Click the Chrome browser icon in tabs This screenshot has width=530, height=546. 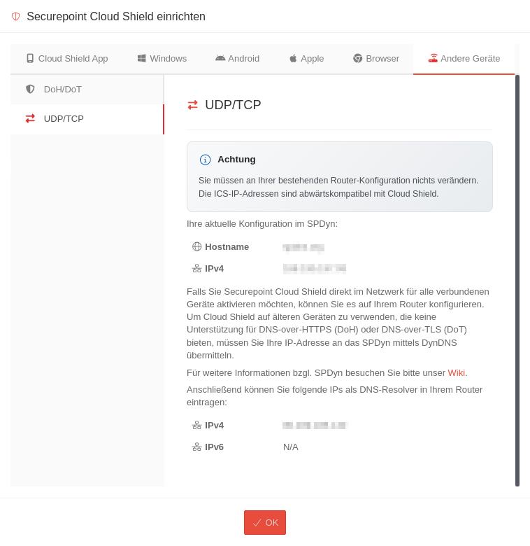point(358,59)
